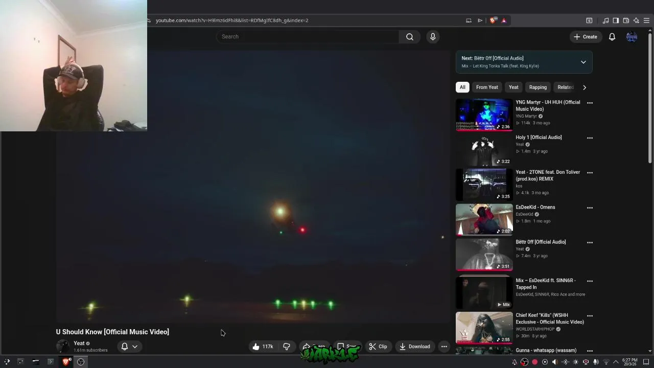Open Chief Keef Kills video title
Image resolution: width=654 pixels, height=368 pixels.
tap(550, 318)
